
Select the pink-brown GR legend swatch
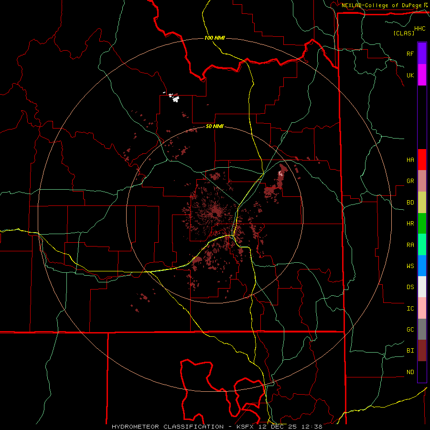(x=422, y=181)
